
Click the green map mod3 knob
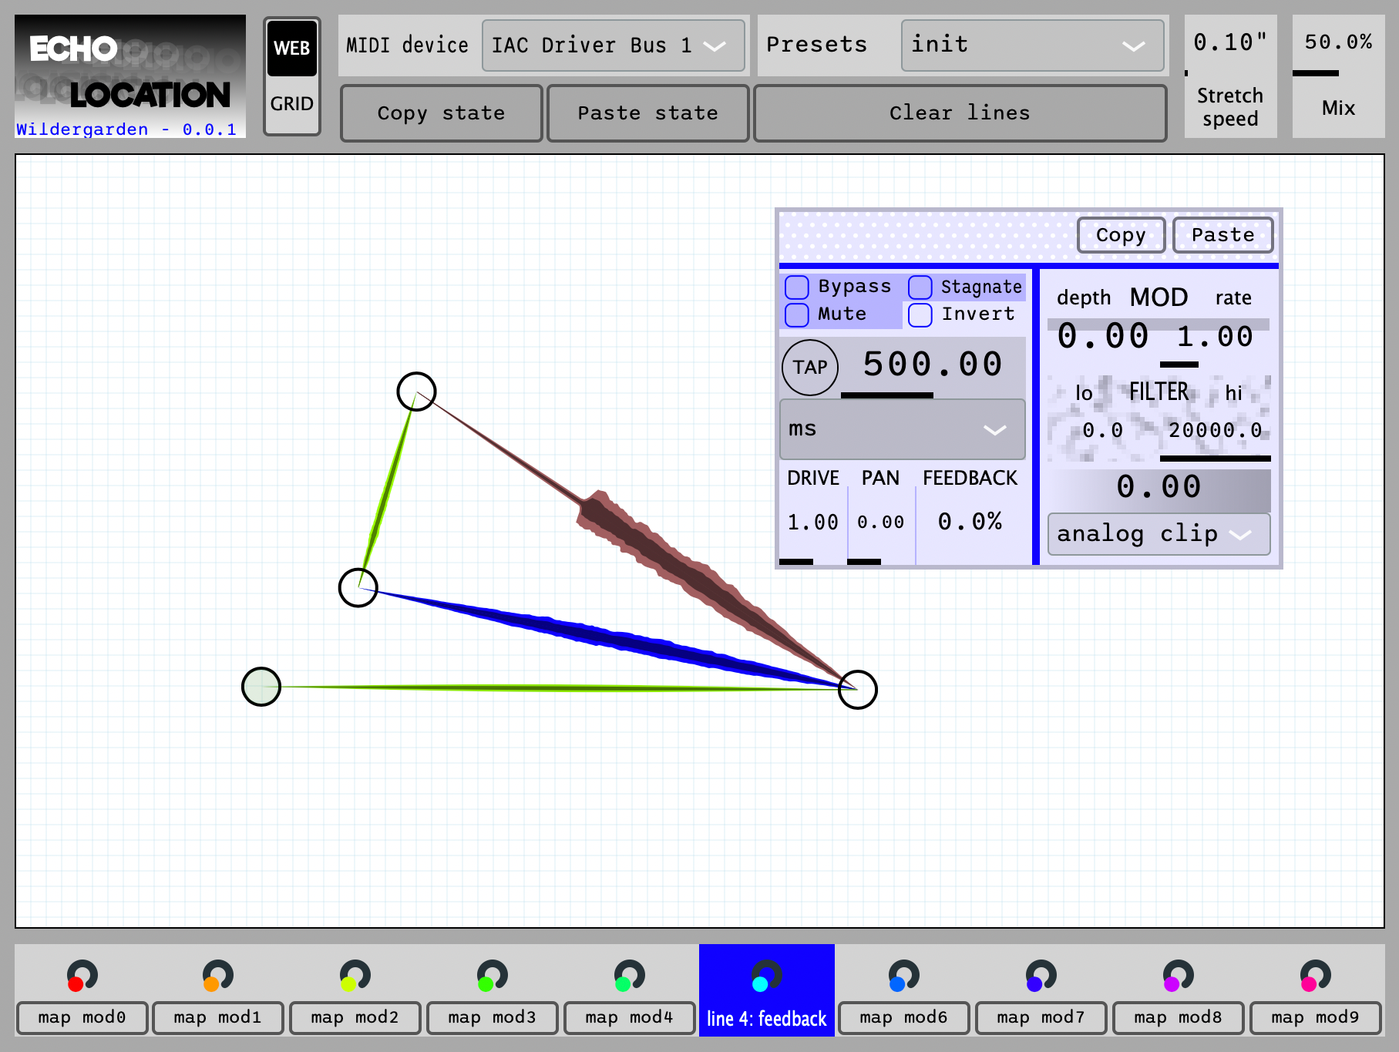point(492,976)
